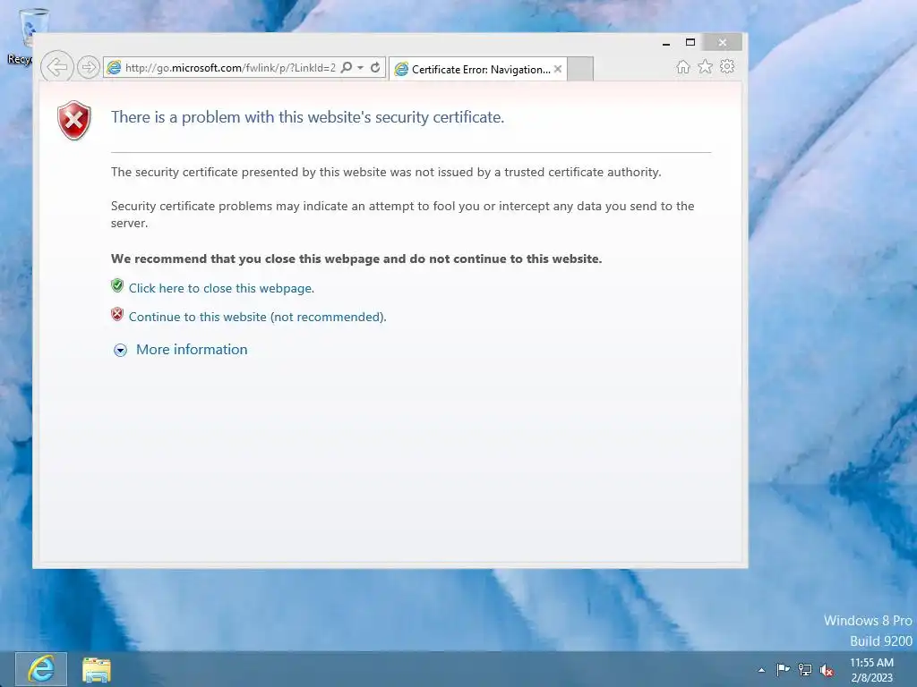The height and width of the screenshot is (687, 917).
Task: Click here to close this webpage link
Action: coord(222,288)
